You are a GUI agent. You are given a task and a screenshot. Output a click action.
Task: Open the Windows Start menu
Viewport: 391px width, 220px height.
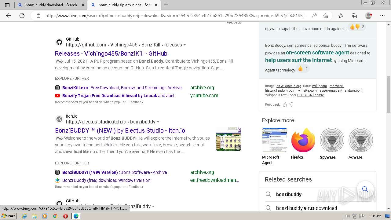9,216
